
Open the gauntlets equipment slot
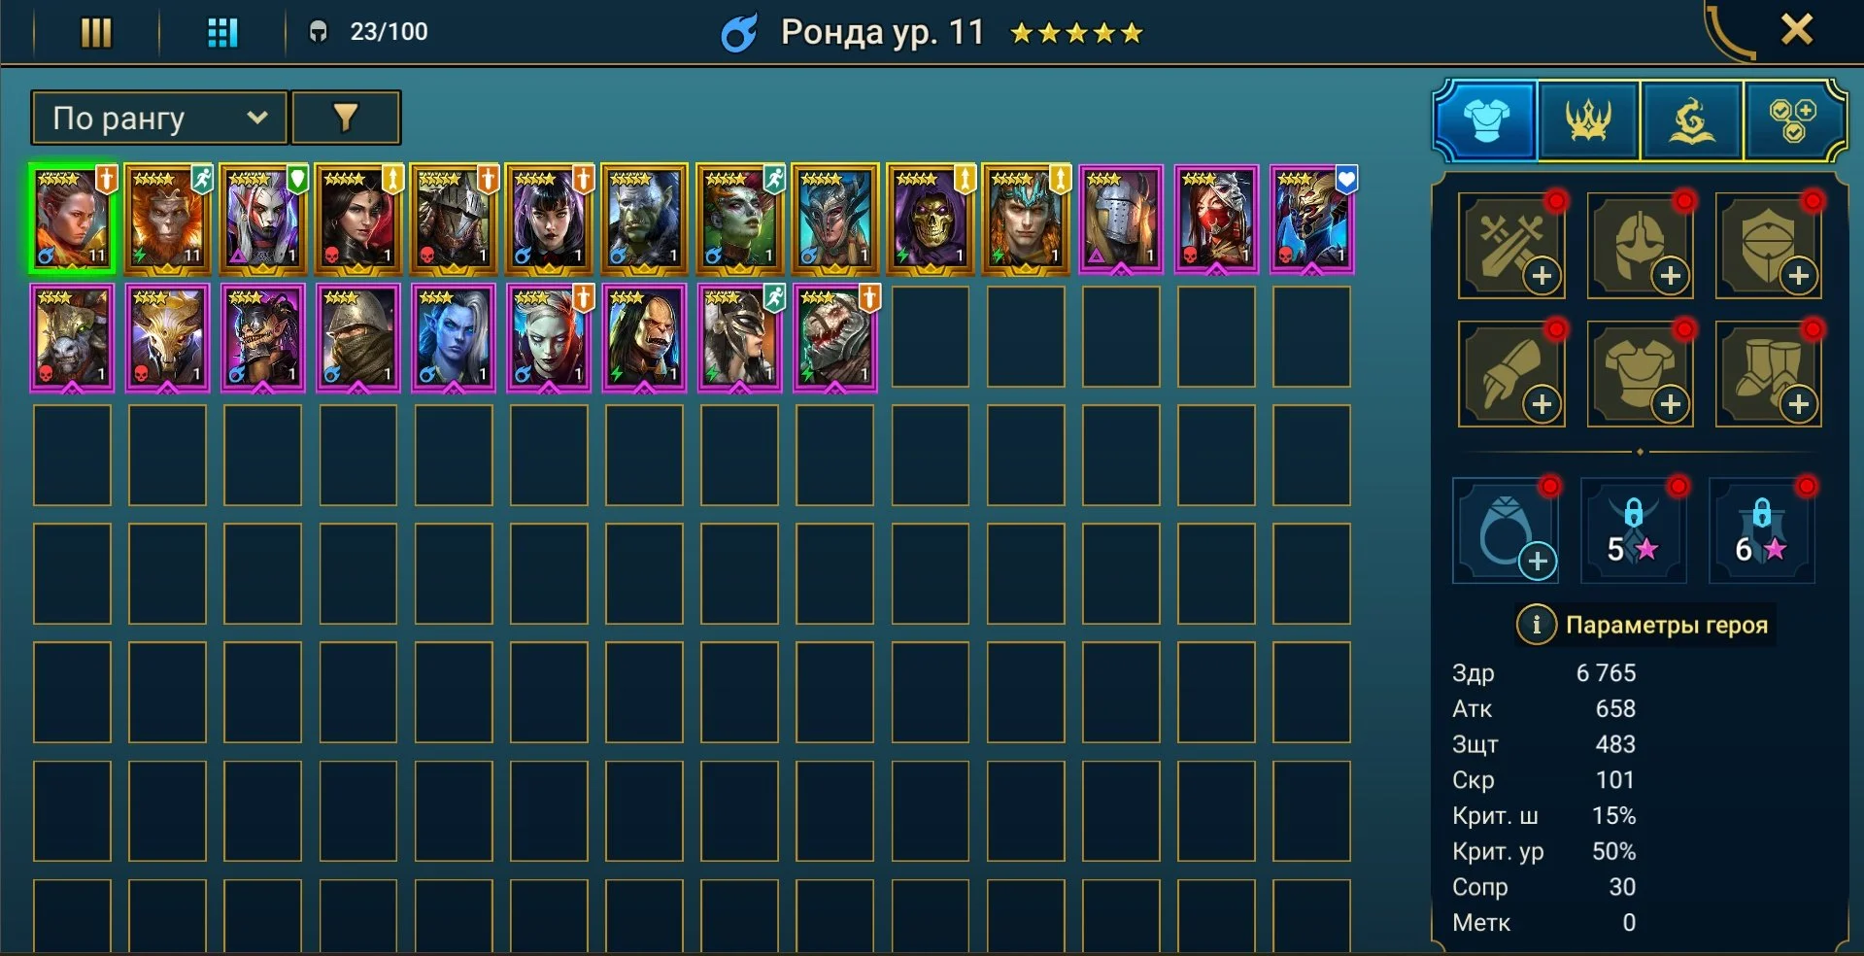coord(1511,374)
